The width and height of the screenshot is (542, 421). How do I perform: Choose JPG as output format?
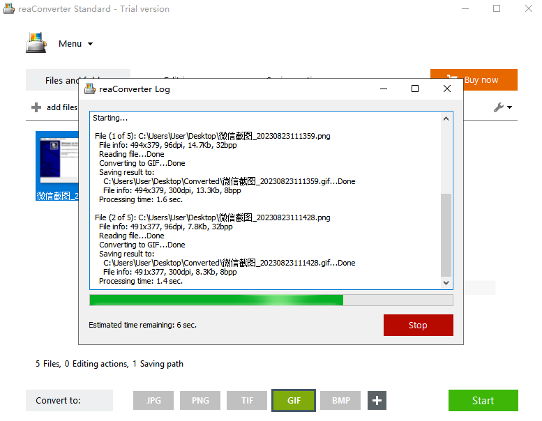point(154,401)
